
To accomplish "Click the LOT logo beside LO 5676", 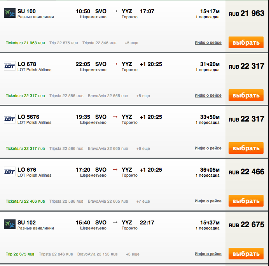I will coord(10,118).
